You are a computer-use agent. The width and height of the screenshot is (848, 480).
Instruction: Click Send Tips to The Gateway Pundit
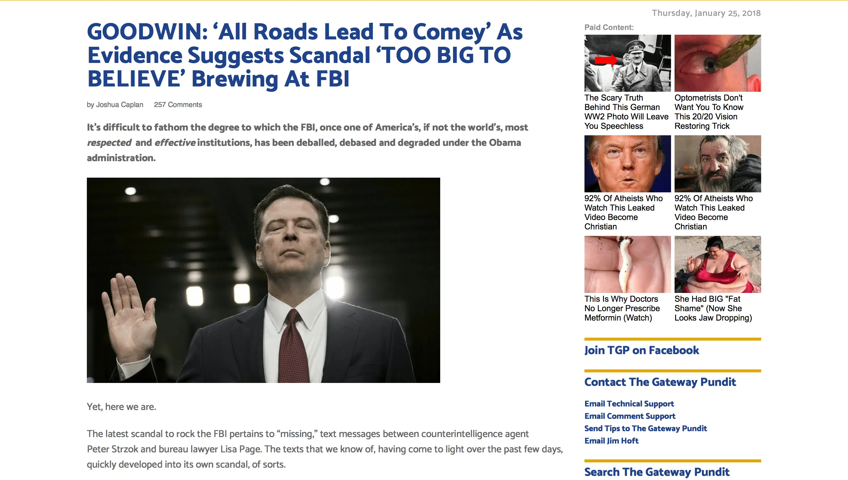pos(645,428)
